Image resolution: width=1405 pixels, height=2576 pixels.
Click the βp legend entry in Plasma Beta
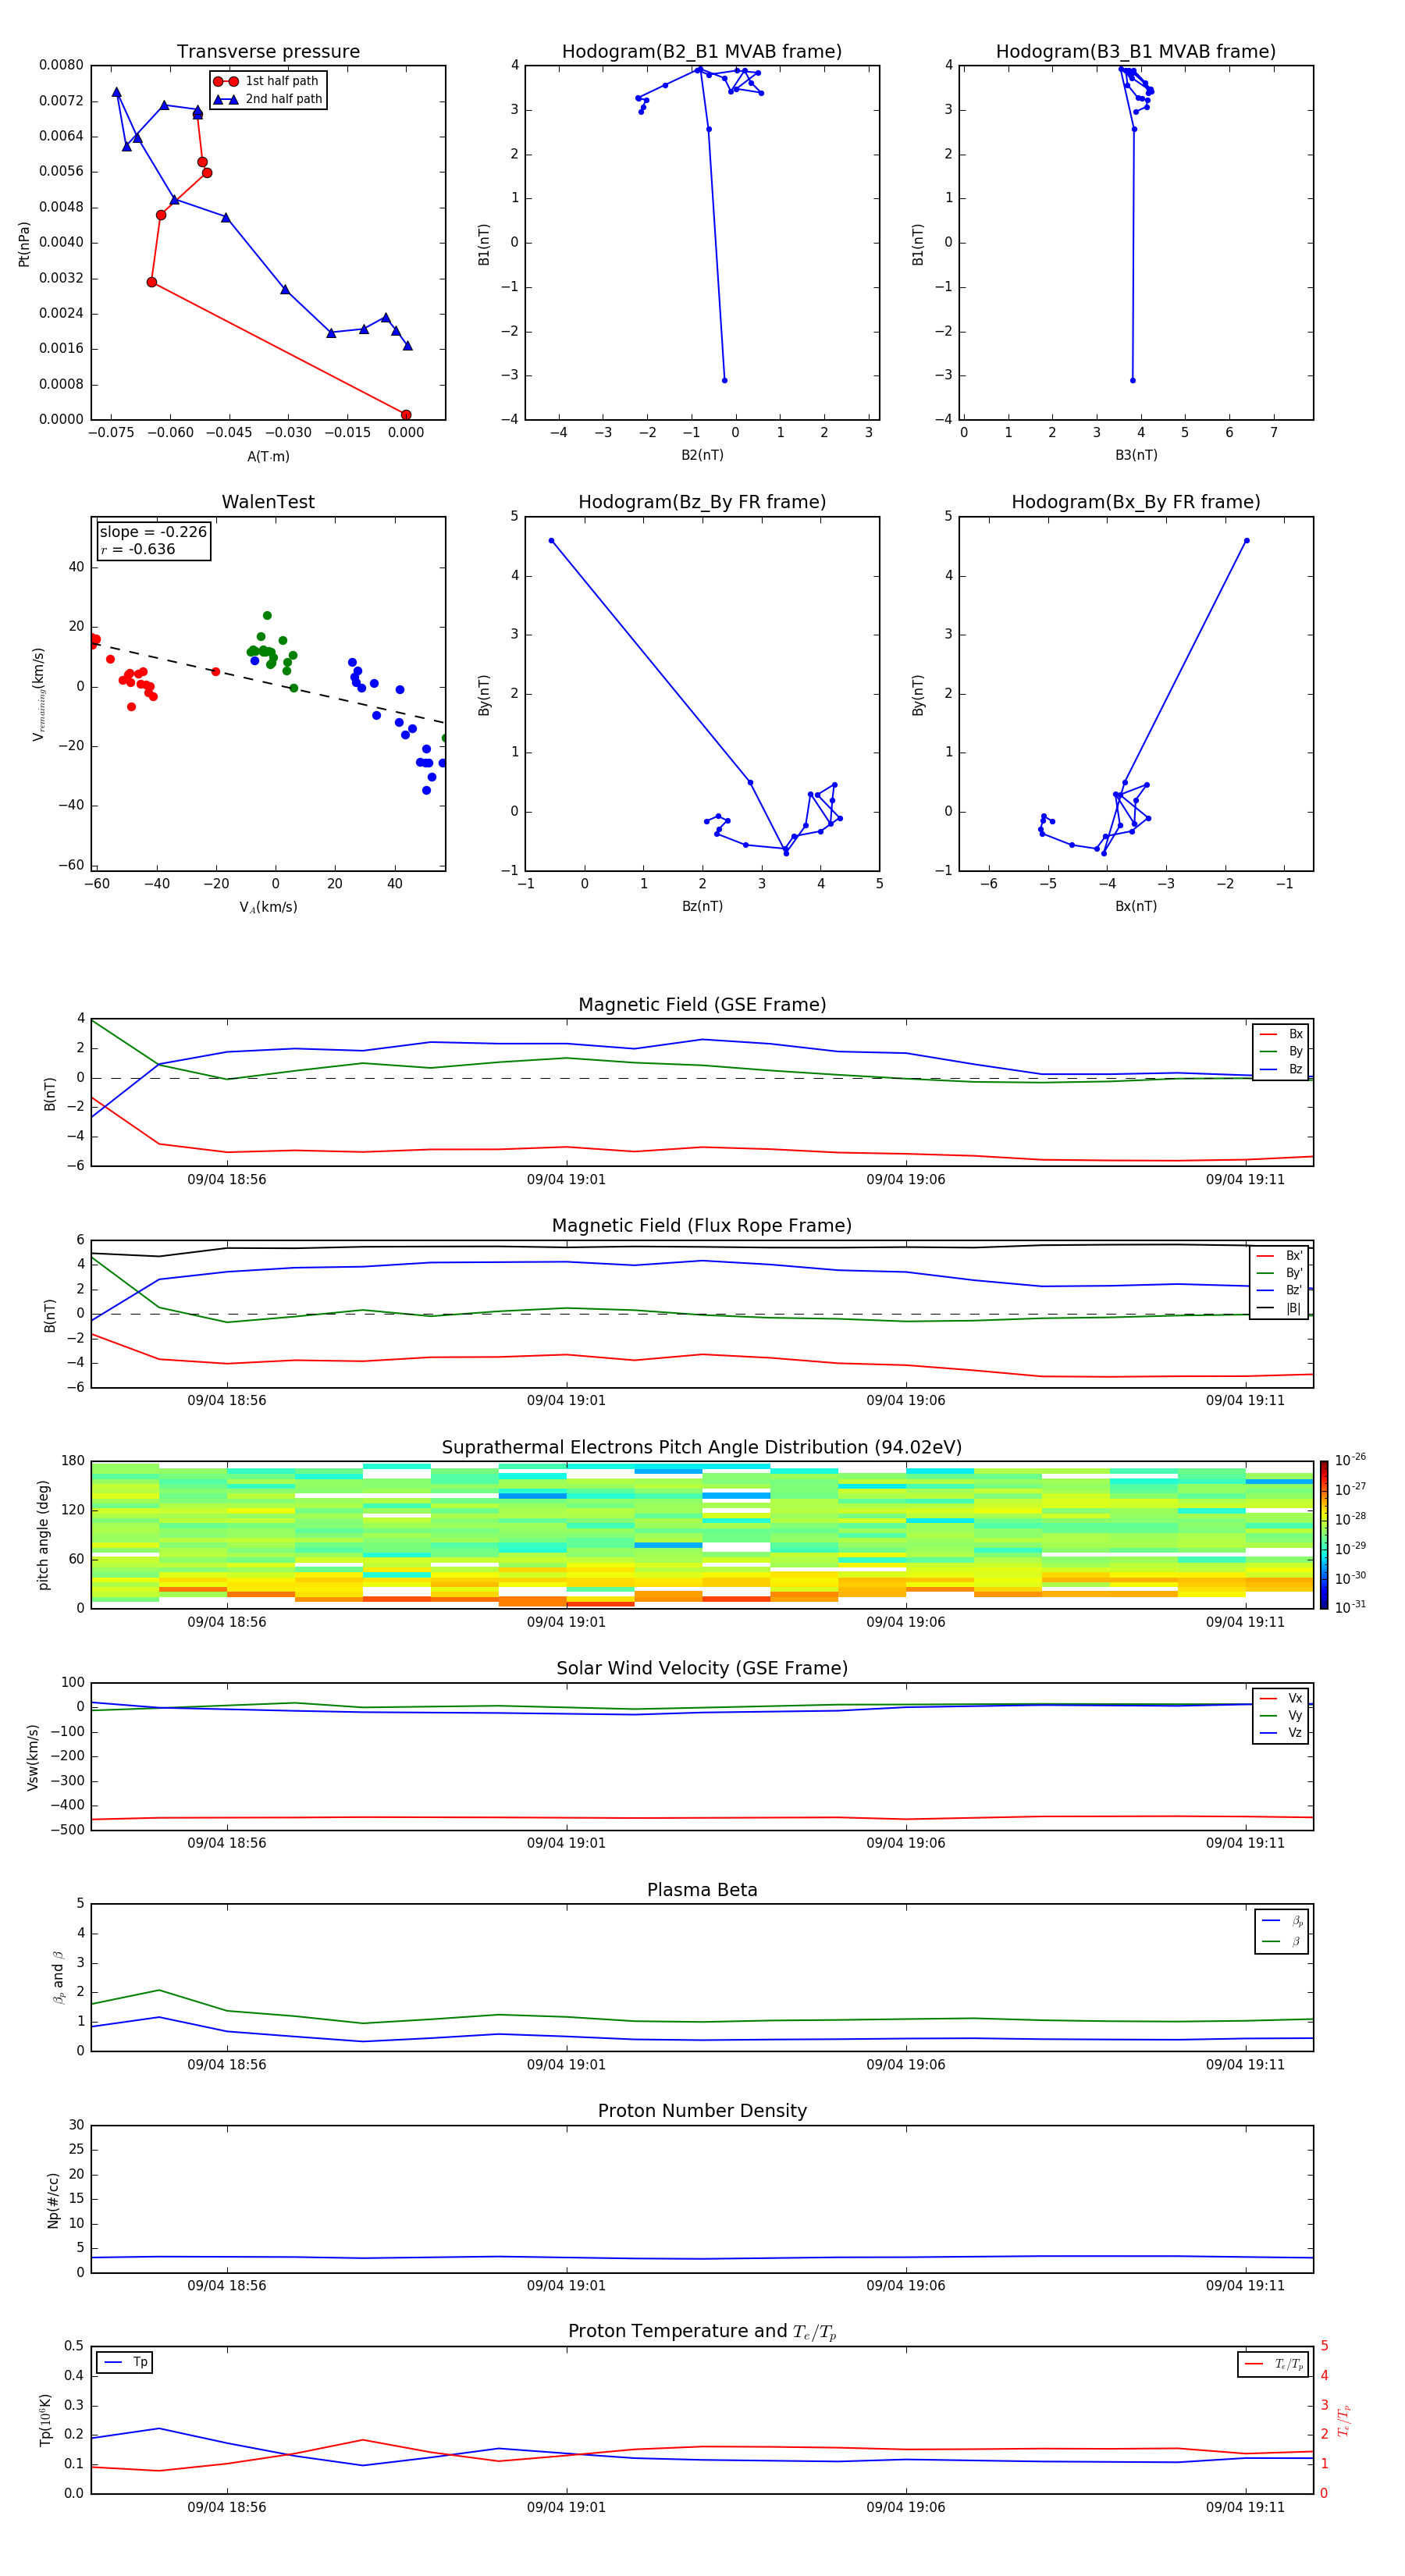(x=1282, y=1920)
